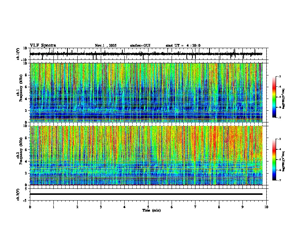Select the ch.1 voltage waveform strip
The height and width of the screenshot is (232, 300).
pos(148,54)
